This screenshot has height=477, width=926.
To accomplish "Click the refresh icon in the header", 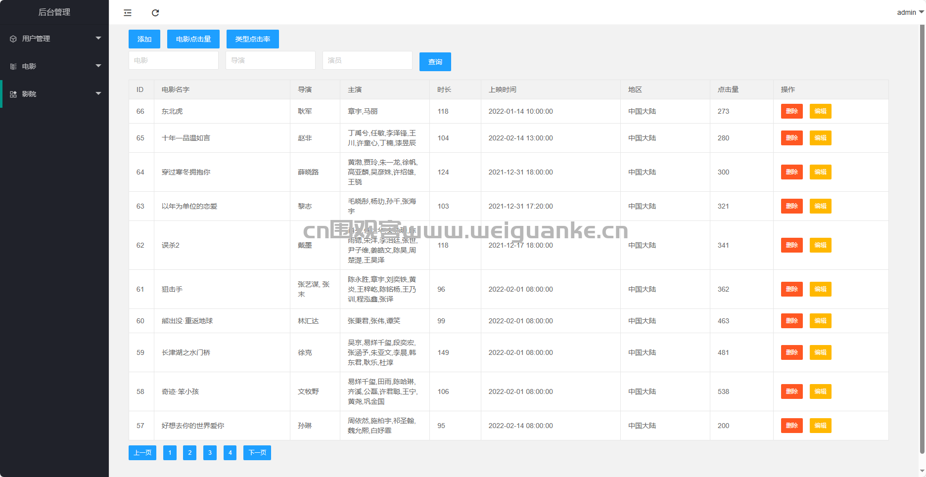I will pyautogui.click(x=155, y=13).
